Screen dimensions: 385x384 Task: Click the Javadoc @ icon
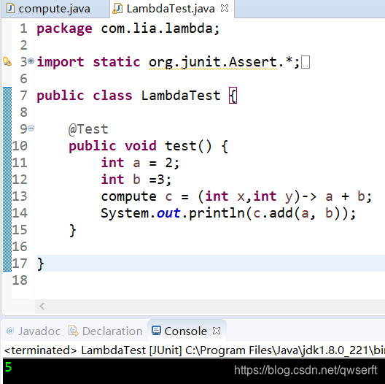pyautogui.click(x=10, y=331)
